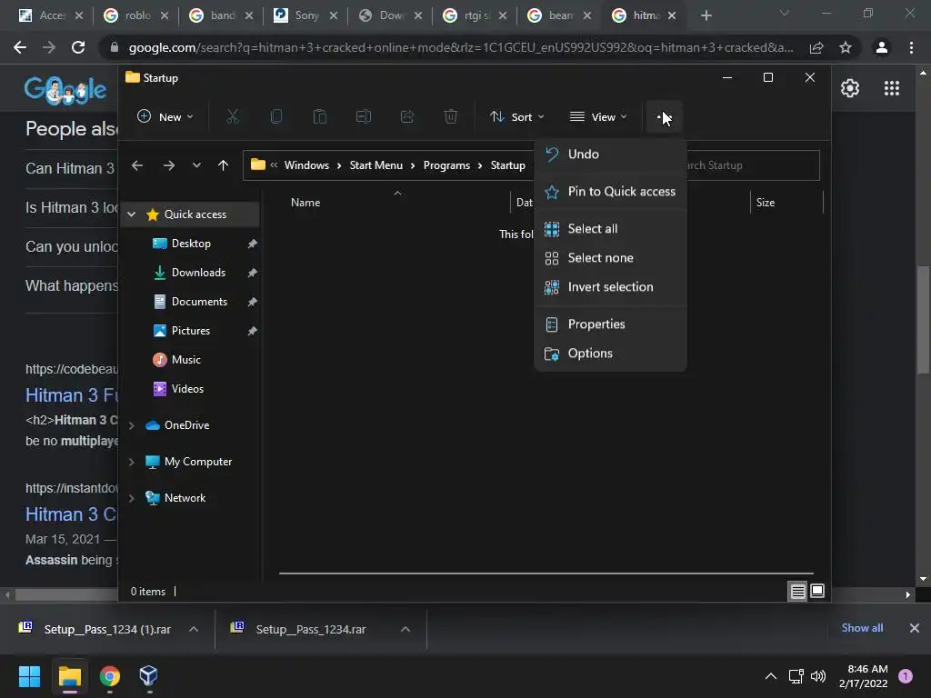The image size is (931, 698).
Task: Switch to the Sony browser tab
Action: [x=305, y=15]
